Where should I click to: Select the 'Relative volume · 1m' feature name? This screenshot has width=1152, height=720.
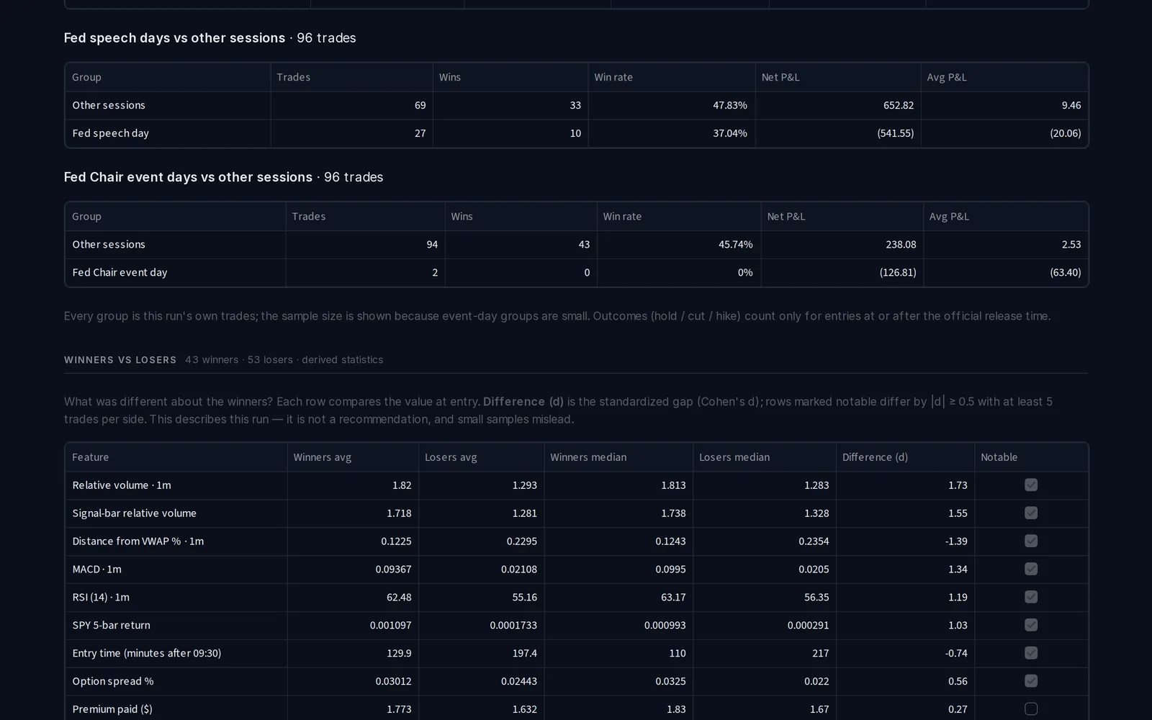(122, 485)
